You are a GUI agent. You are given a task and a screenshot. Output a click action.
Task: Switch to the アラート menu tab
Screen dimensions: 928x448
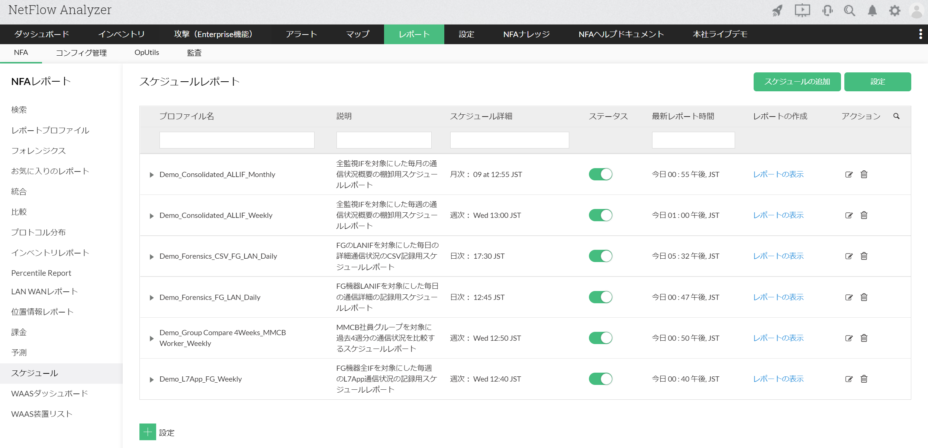302,34
